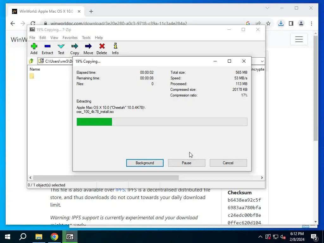Maximize the 19% Copying dialog
The width and height of the screenshot is (324, 243).
pyautogui.click(x=229, y=61)
